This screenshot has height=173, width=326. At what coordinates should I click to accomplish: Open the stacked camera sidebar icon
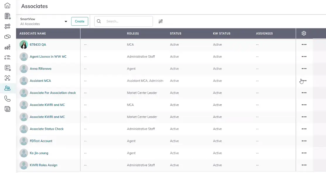coord(7,109)
